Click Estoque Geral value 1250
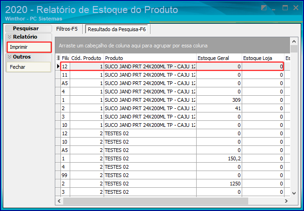304x211 pixels. (235, 184)
